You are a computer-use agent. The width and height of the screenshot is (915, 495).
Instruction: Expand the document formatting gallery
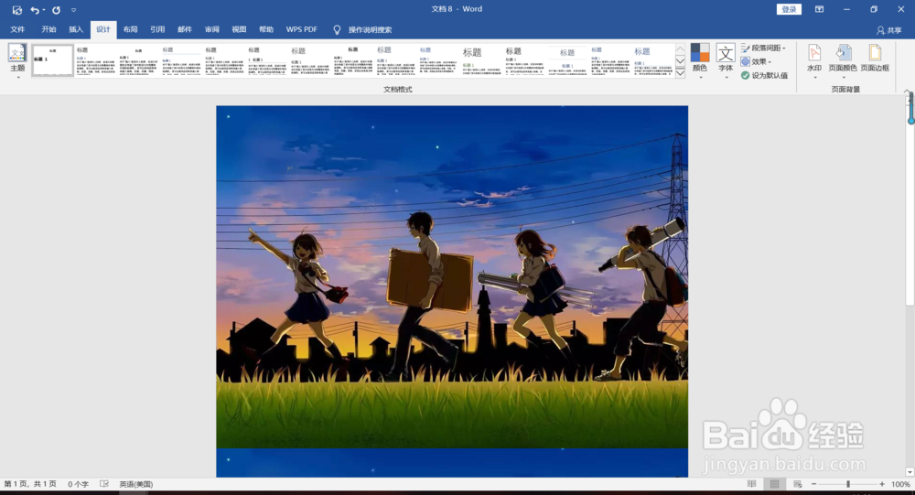[681, 73]
